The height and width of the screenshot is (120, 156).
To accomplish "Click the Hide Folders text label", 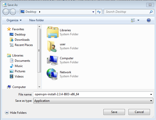I will (18, 113).
